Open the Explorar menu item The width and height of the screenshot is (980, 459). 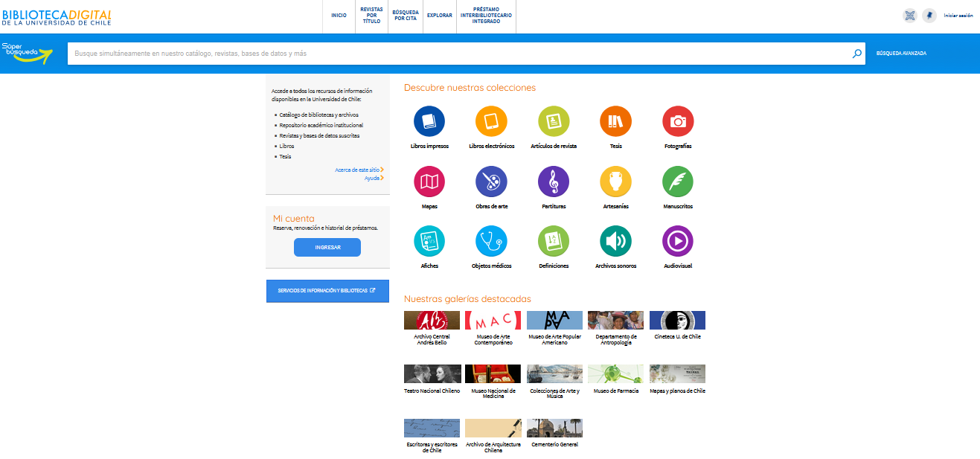coord(439,16)
